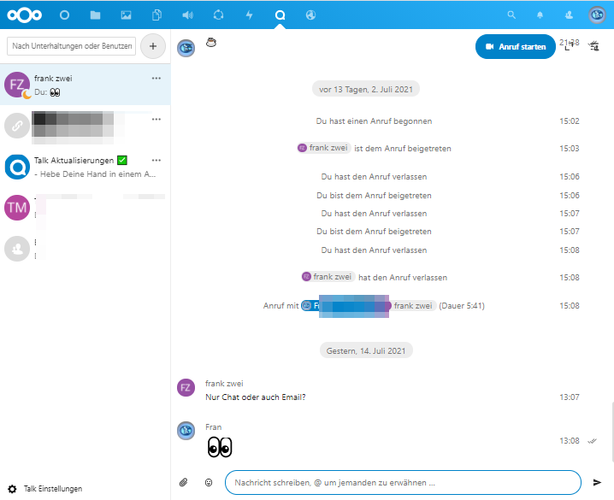
Task: Toggle the conversation sidebar panel
Action: point(594,47)
